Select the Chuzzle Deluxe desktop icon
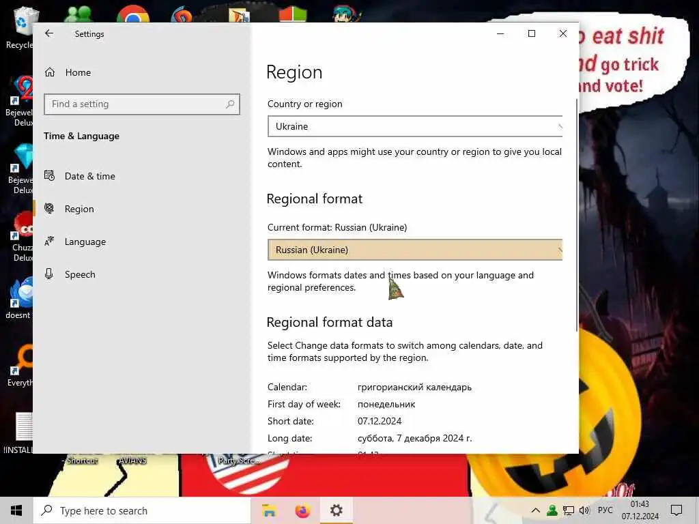Viewport: 699px width, 524px height. pyautogui.click(x=21, y=236)
